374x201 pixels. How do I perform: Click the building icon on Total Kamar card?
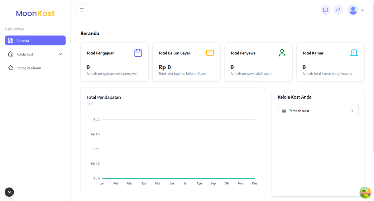354,53
